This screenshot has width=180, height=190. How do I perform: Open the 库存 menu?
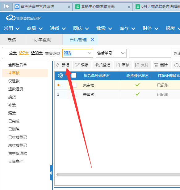click(x=127, y=28)
